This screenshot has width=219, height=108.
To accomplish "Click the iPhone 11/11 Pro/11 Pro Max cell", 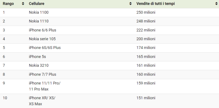I will click(x=45, y=86).
